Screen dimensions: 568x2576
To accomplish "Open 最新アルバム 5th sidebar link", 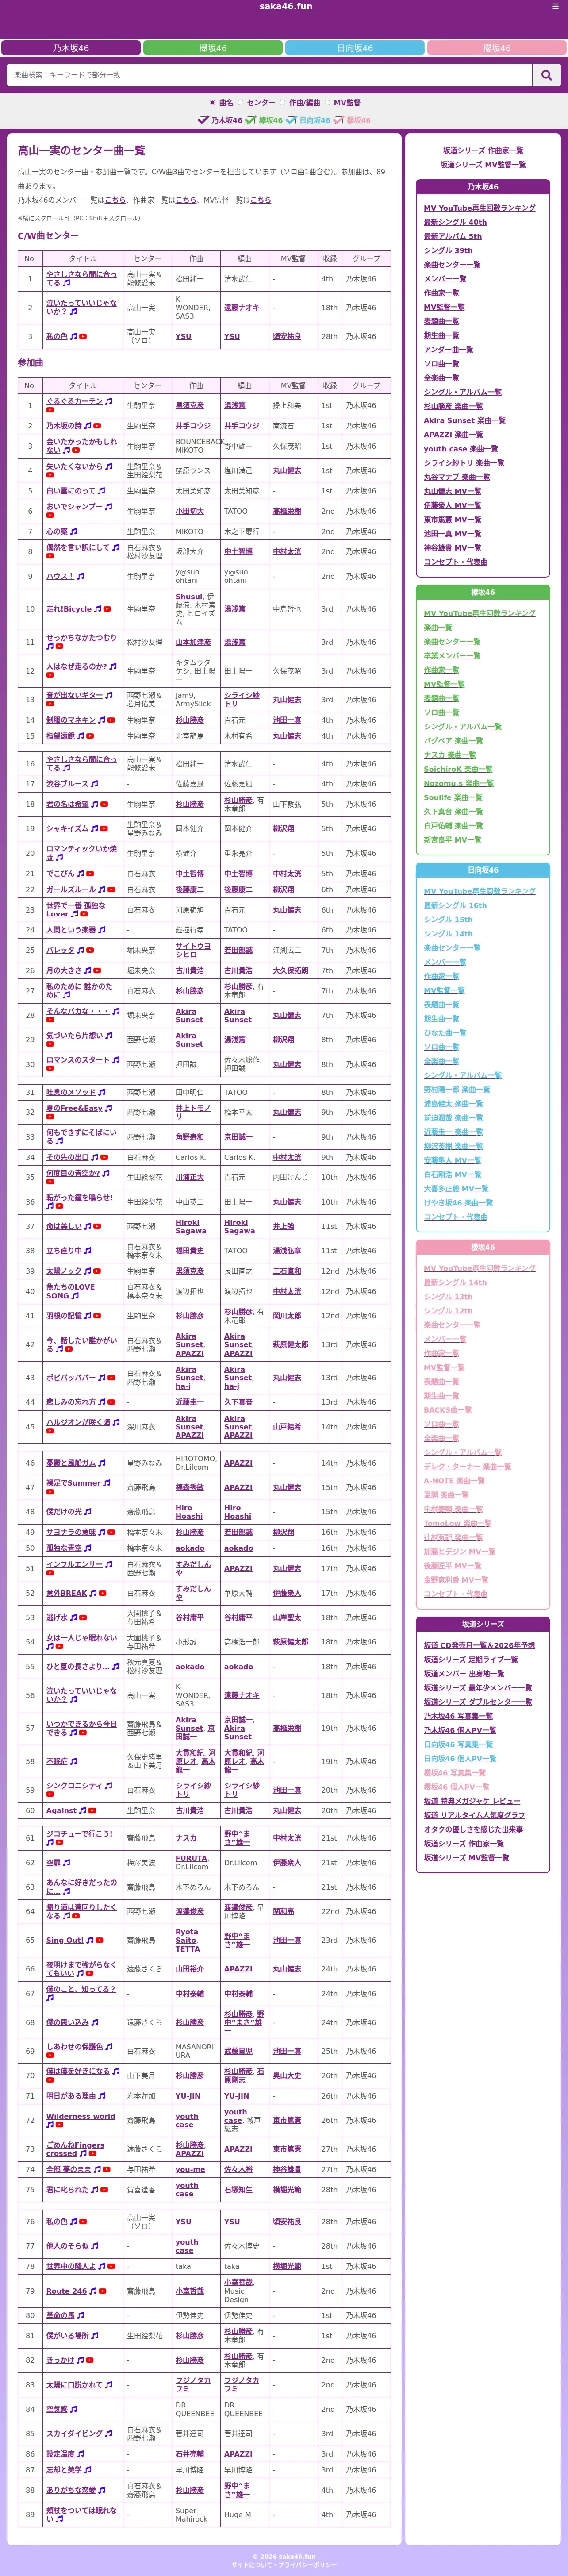I will [x=452, y=237].
